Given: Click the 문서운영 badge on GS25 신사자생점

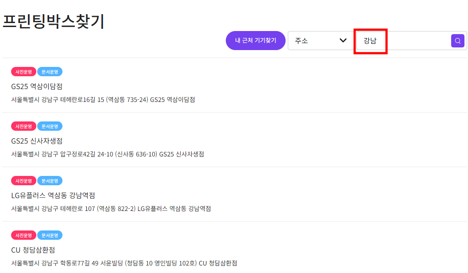Looking at the screenshot, I should (50, 126).
